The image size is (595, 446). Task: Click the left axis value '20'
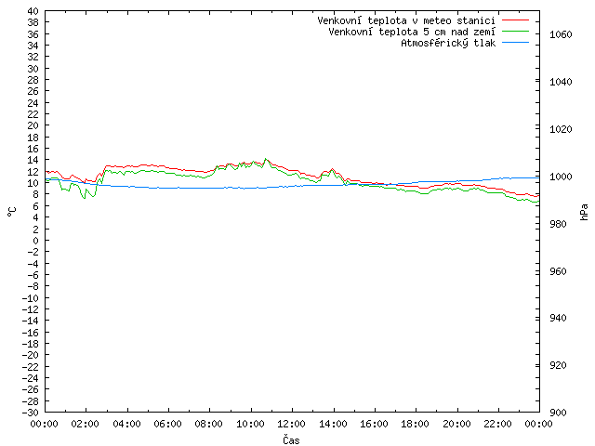point(33,126)
